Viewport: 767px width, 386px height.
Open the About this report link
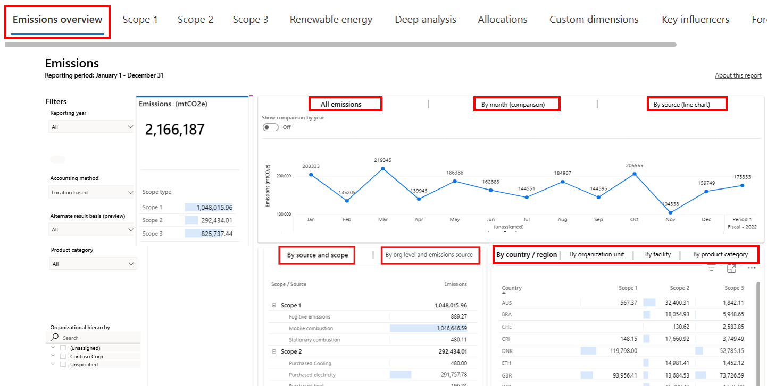(738, 75)
